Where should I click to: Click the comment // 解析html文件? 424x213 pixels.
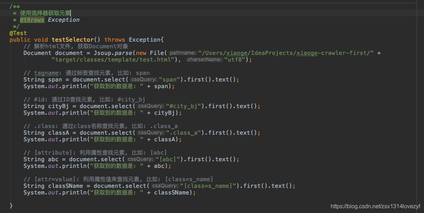pos(76,46)
